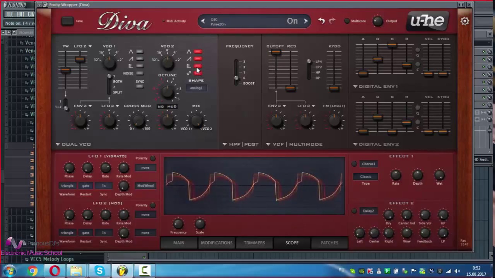Expand the VCF | MULTIMODE module selector
Viewport: 495px width, 278px height.
(x=294, y=144)
